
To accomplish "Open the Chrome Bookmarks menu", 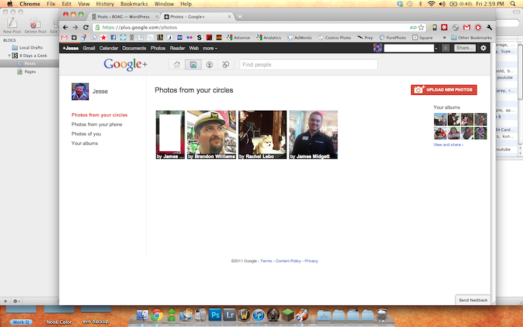I will point(134,4).
